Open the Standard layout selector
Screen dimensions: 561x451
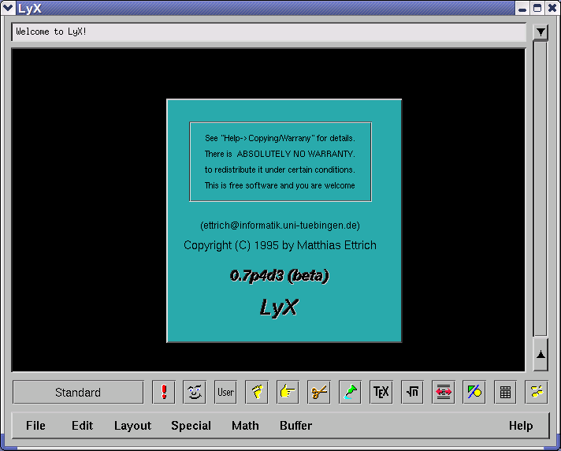pos(78,393)
